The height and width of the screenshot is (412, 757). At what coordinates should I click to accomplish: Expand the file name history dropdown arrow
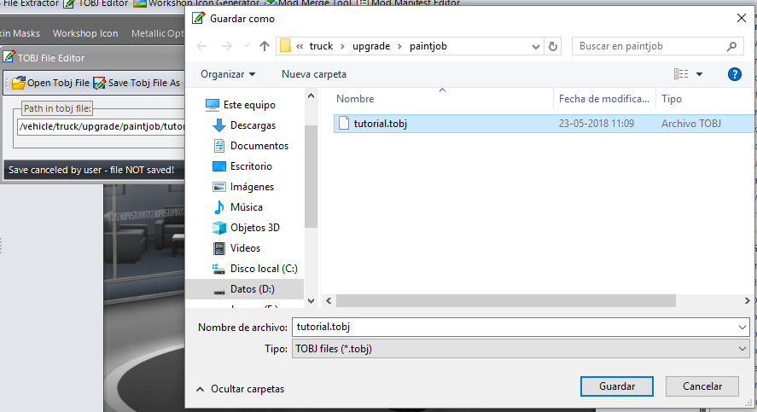(742, 327)
